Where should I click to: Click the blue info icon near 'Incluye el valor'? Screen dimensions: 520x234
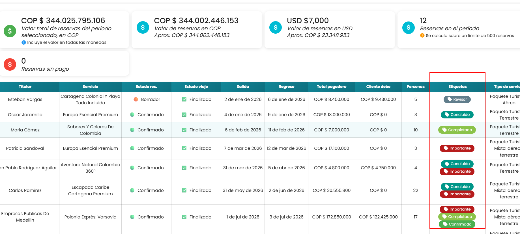(24, 42)
